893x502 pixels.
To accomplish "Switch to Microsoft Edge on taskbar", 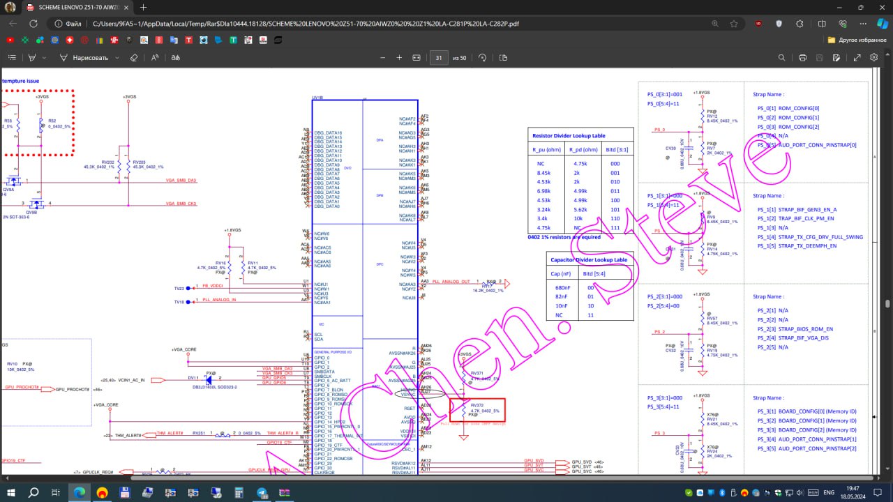I will point(80,492).
